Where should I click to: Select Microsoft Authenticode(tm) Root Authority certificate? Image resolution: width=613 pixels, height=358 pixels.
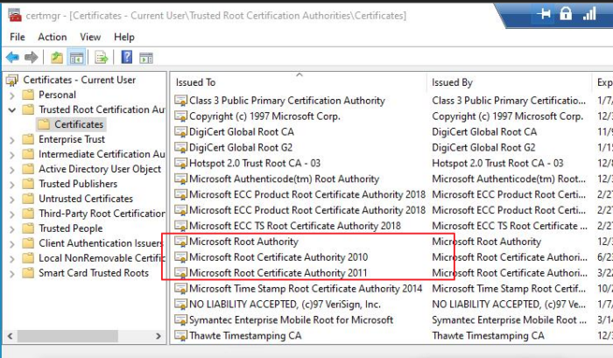pyautogui.click(x=285, y=179)
